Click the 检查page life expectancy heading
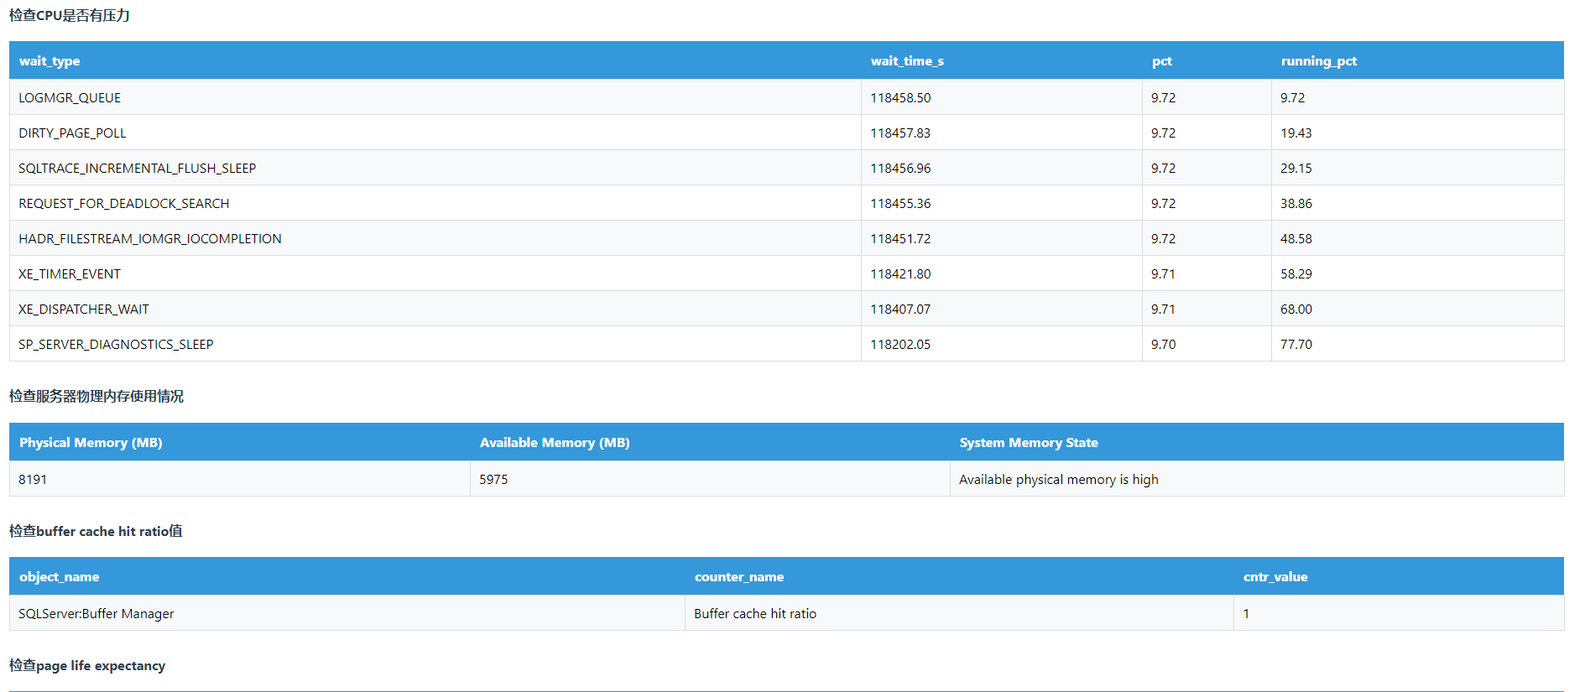Viewport: 1585px width, 692px height. pos(87,665)
